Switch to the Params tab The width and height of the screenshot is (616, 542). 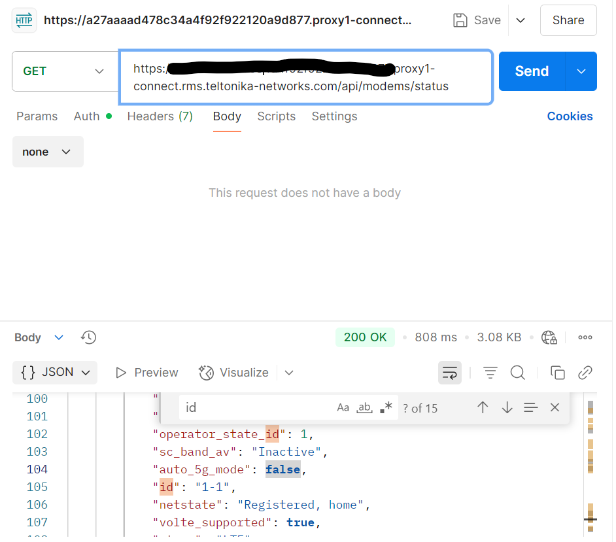click(37, 116)
